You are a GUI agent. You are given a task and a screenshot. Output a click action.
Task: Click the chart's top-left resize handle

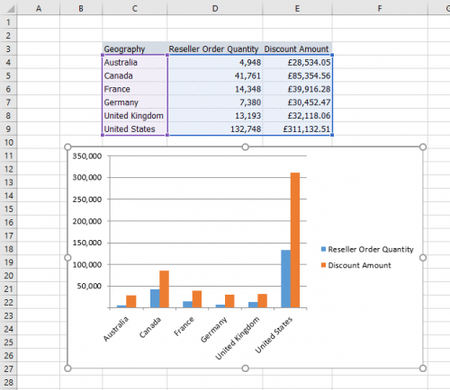(67, 146)
